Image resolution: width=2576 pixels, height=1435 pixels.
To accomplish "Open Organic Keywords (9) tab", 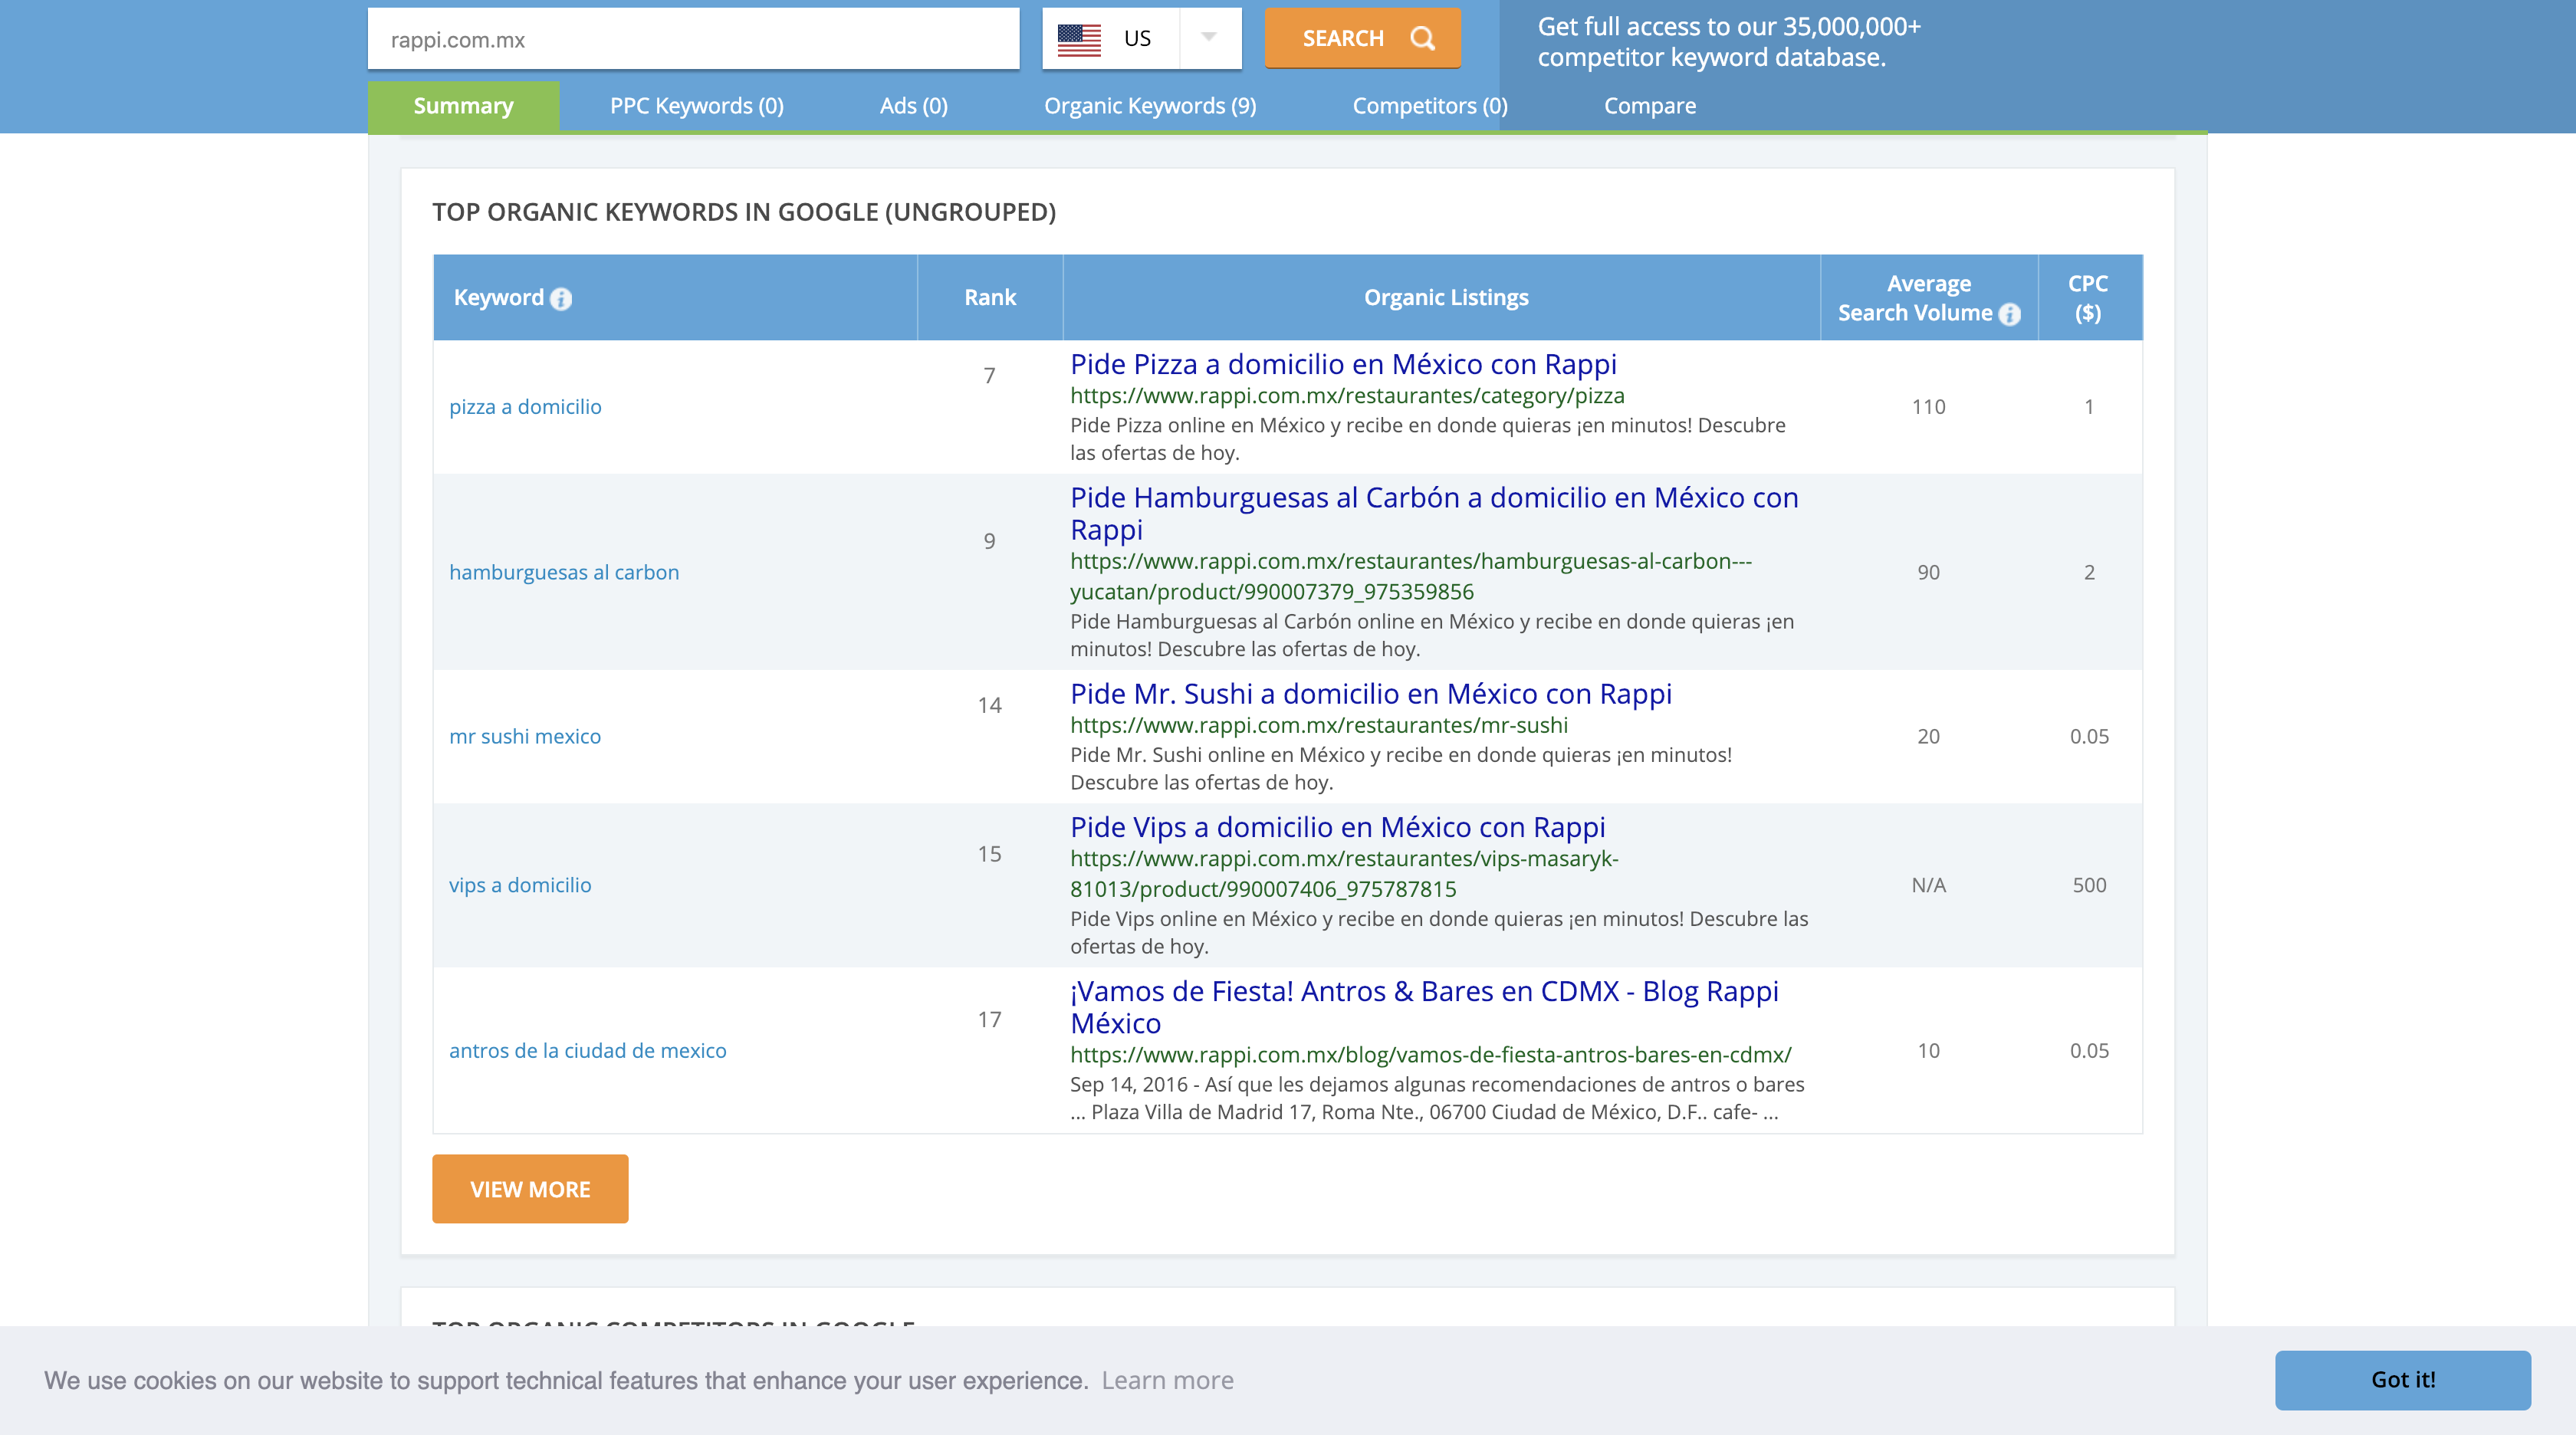I will pos(1150,105).
